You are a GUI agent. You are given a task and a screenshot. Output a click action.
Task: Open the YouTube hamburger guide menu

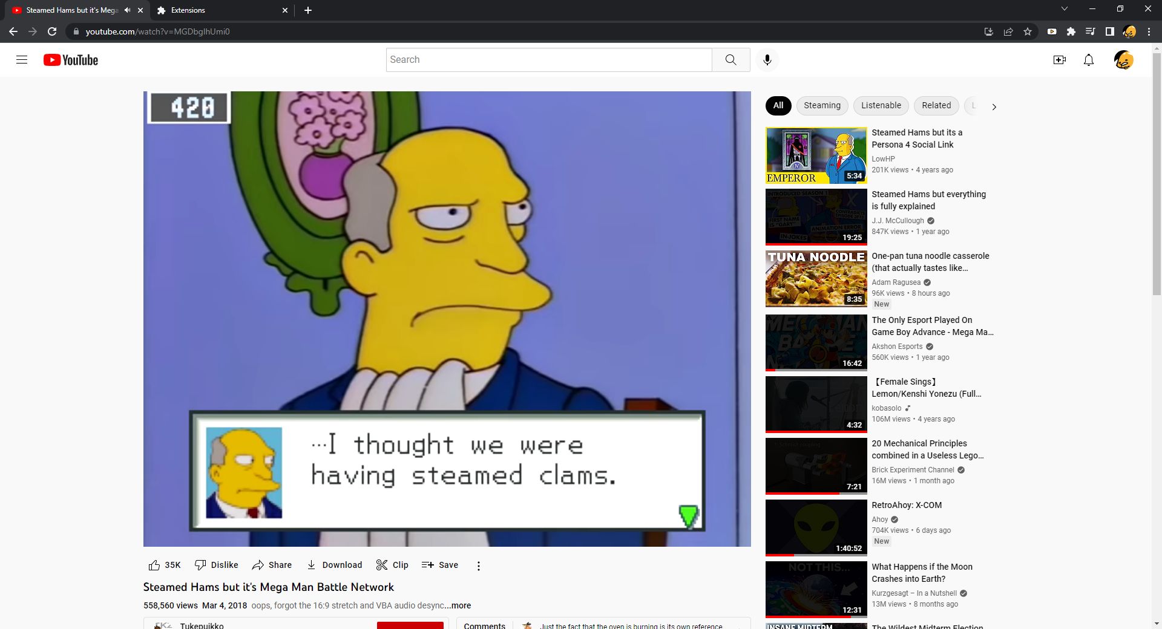click(x=22, y=60)
